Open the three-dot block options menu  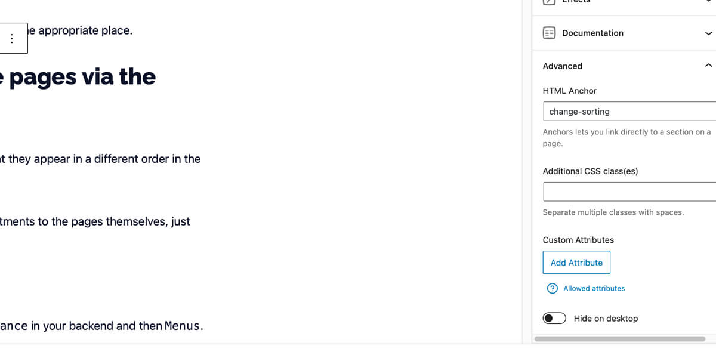tap(12, 38)
